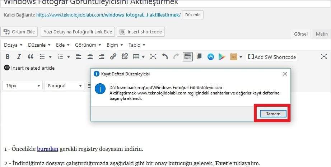The image size is (331, 167).
Task: Toggle italic formatting
Action: point(19,57)
